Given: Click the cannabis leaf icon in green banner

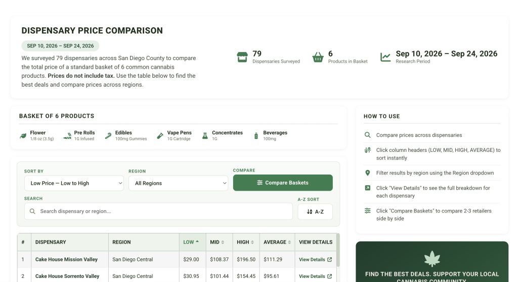Looking at the screenshot, I should click(x=432, y=259).
